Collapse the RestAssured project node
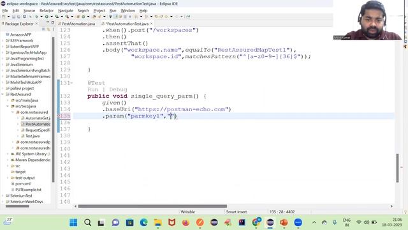408x230 pixels. 3,94
